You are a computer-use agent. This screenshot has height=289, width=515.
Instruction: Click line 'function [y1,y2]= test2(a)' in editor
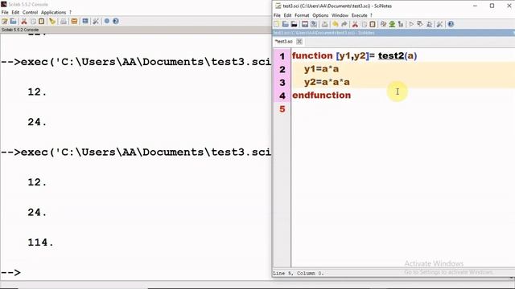click(354, 55)
